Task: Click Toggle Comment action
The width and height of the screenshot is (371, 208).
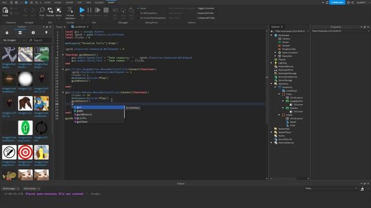Action: (206, 8)
